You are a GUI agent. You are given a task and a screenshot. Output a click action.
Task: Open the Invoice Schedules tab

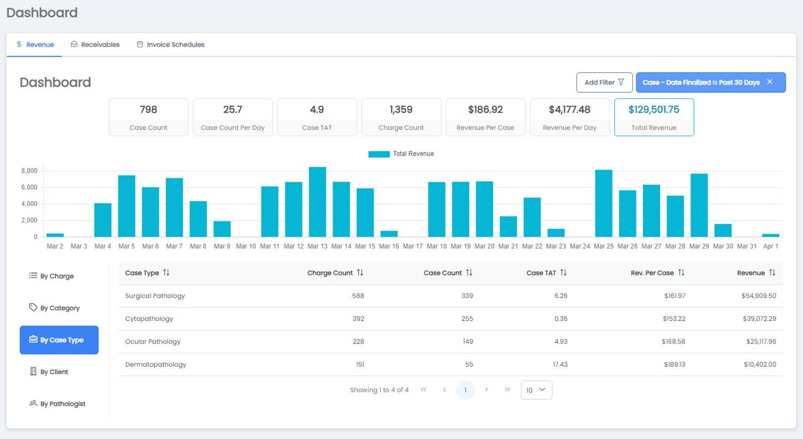[171, 45]
